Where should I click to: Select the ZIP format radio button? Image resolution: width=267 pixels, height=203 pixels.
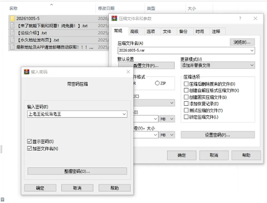(x=157, y=83)
